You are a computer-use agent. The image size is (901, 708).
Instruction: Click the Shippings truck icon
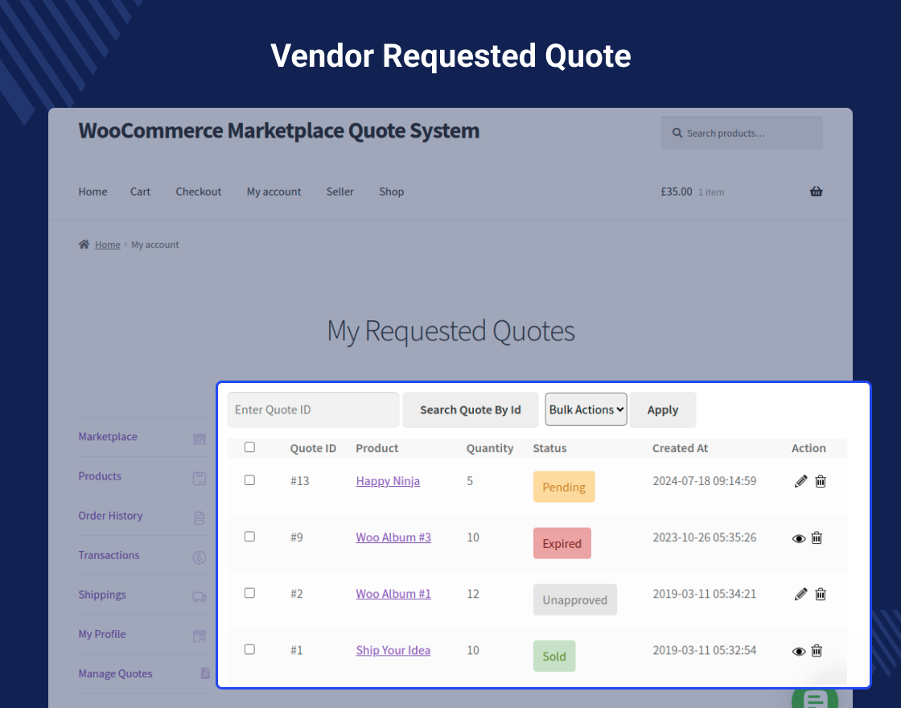pos(200,597)
